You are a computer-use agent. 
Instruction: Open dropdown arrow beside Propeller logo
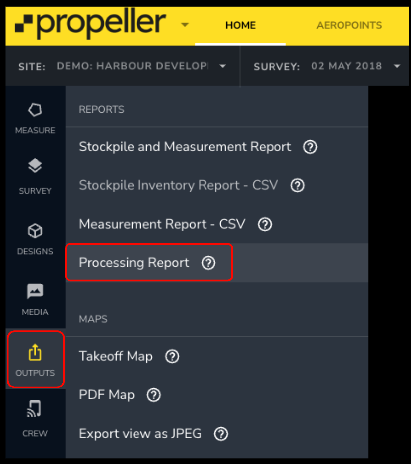[x=185, y=25]
